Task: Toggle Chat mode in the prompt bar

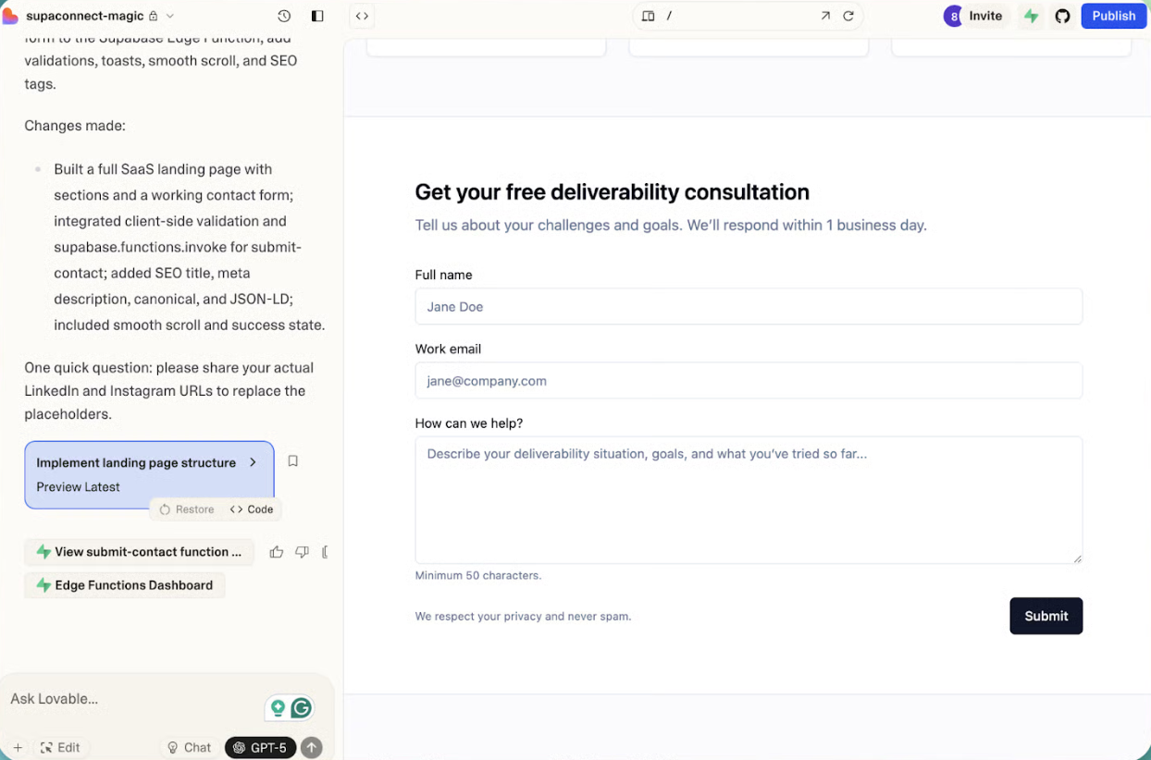Action: (188, 747)
